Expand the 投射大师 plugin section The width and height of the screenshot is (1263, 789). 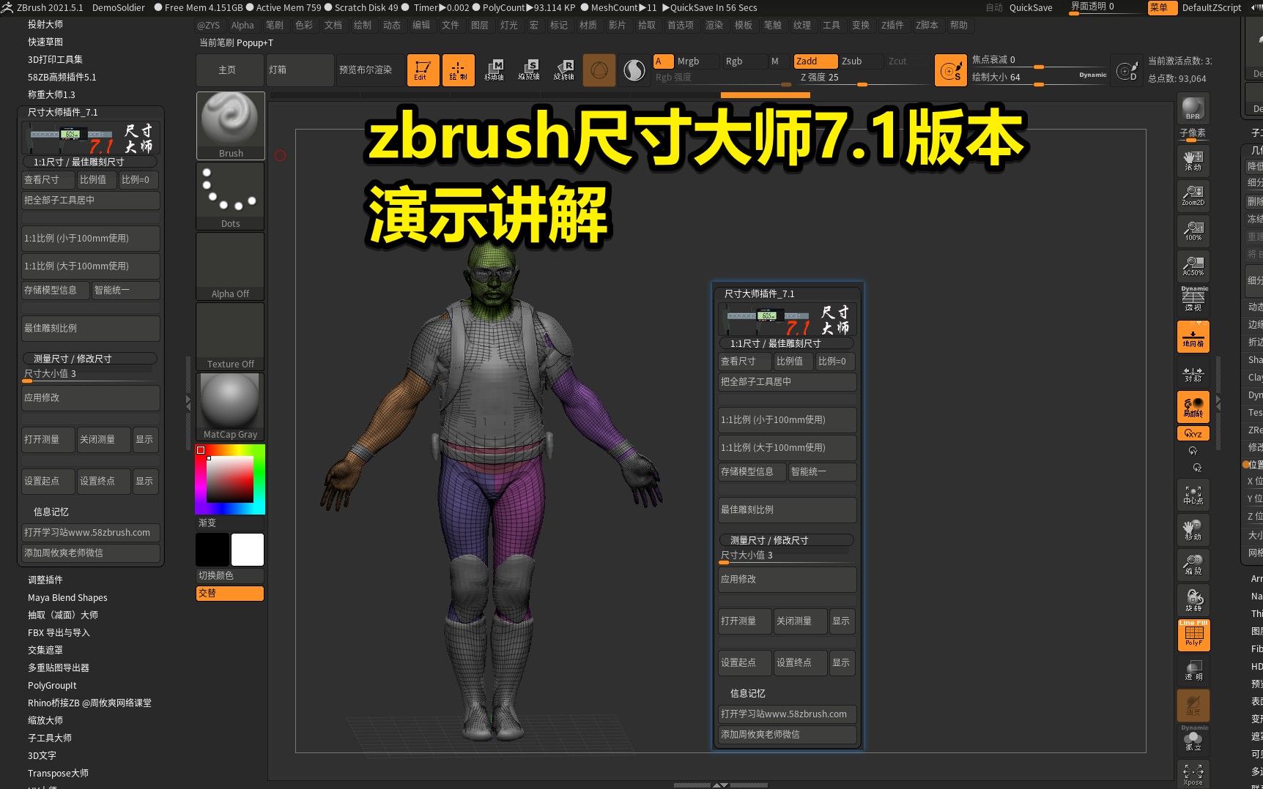[45, 24]
